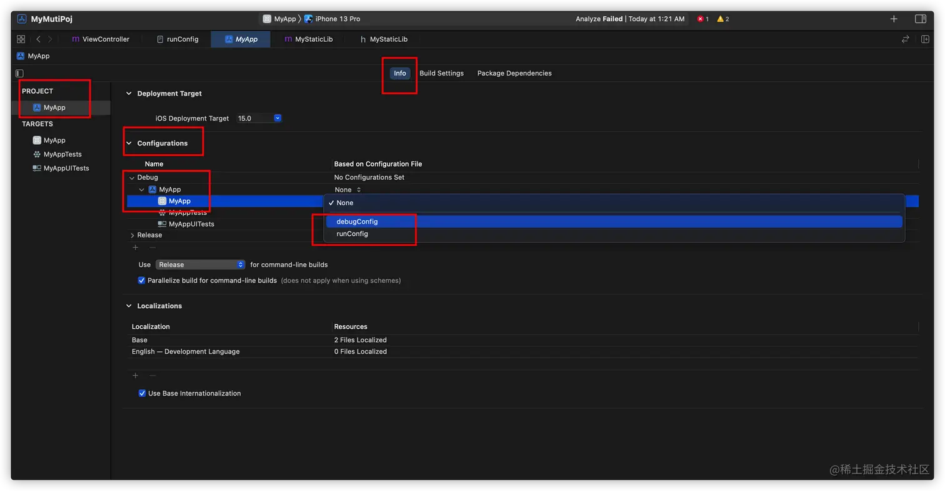The width and height of the screenshot is (945, 491).
Task: Collapse the Configurations section
Action: pyautogui.click(x=129, y=143)
